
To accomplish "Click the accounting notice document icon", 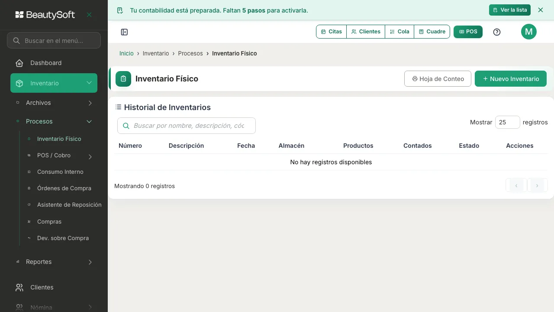I will pos(120,10).
